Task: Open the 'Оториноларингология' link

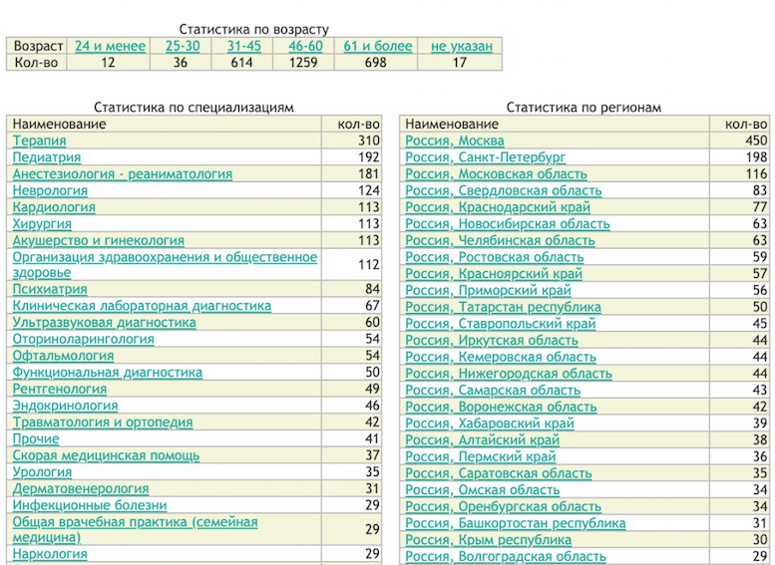Action: tap(83, 339)
